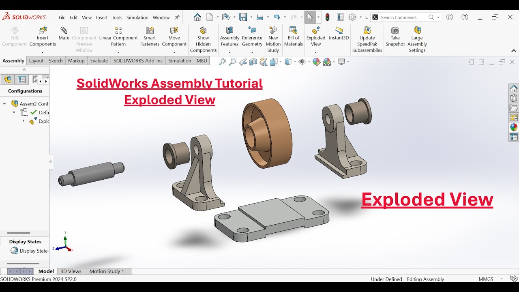Open File Properties icon
519x292 pixels.
[340, 17]
